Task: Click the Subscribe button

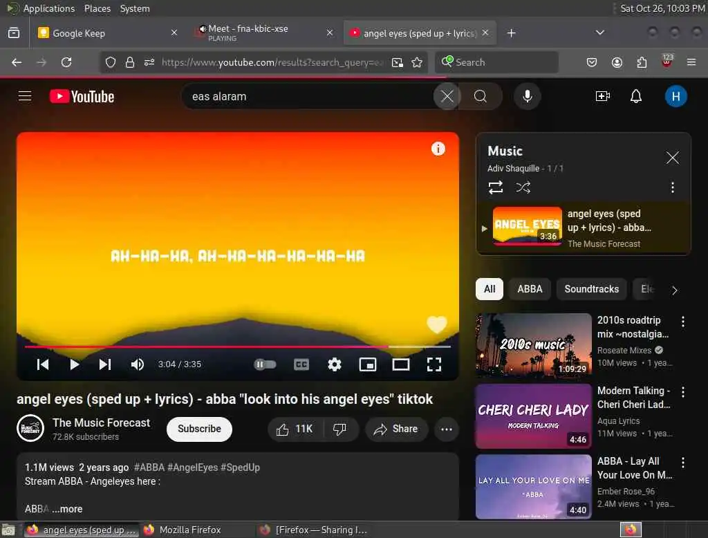Action: coord(199,429)
